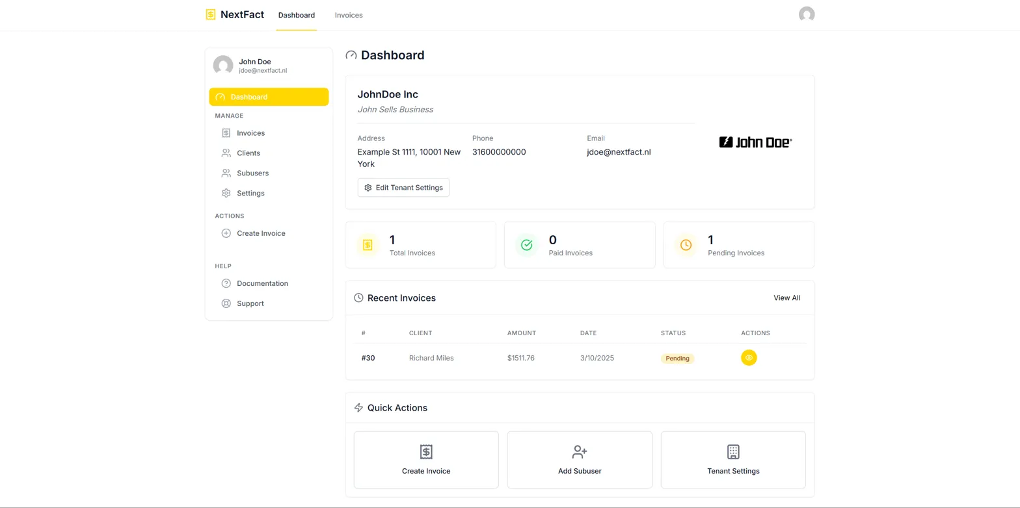Click View All recent invoices
Viewport: 1020px width, 508px height.
[786, 298]
